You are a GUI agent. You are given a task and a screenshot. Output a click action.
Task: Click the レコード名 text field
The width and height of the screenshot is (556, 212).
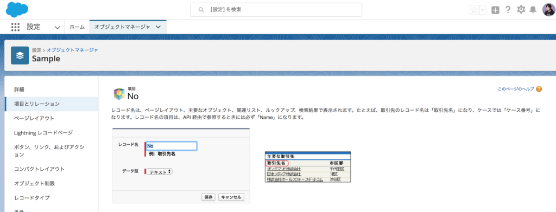[171, 146]
